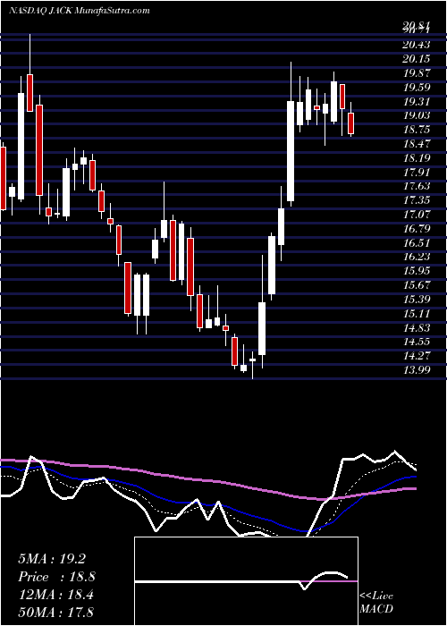447x626 pixels.
Task: Select the 15.67 axis value
Action: [416, 285]
